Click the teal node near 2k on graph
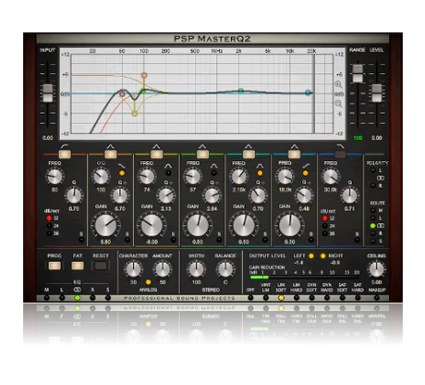 coord(241,91)
